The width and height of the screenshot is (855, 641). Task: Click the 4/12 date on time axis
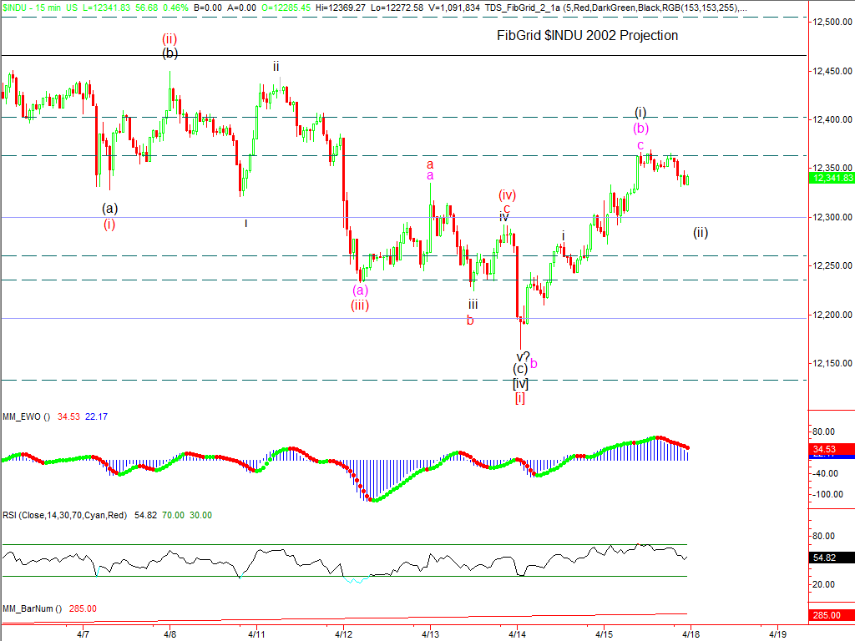click(343, 633)
